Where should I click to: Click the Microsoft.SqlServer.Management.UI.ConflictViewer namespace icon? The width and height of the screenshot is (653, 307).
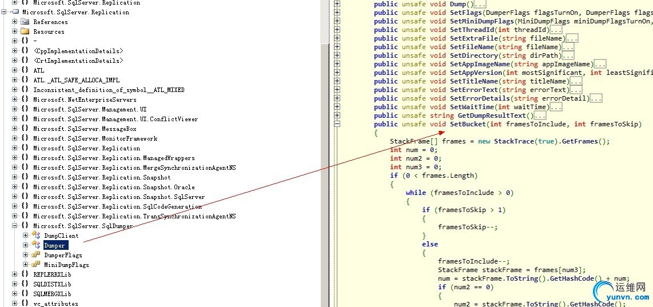25,119
